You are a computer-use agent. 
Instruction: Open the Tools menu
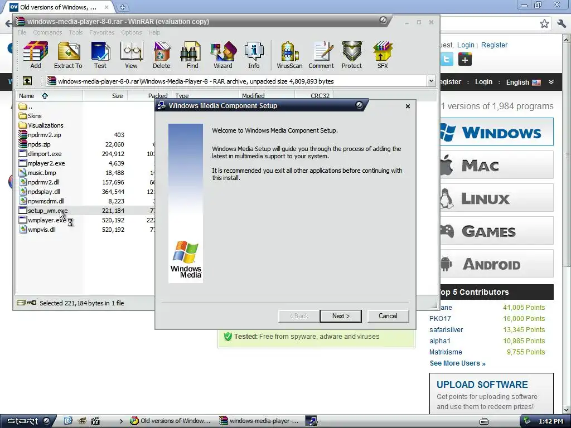coord(76,32)
